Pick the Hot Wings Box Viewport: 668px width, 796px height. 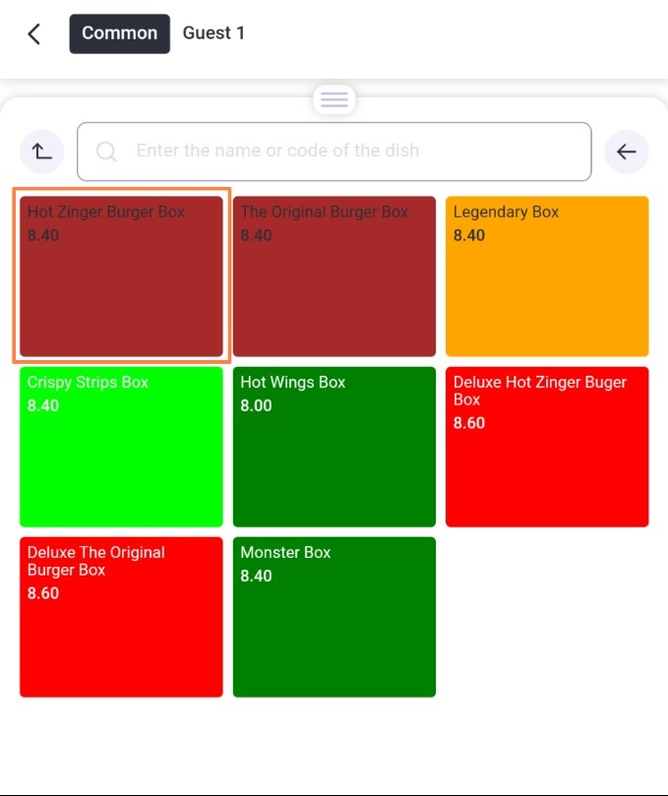(x=334, y=447)
